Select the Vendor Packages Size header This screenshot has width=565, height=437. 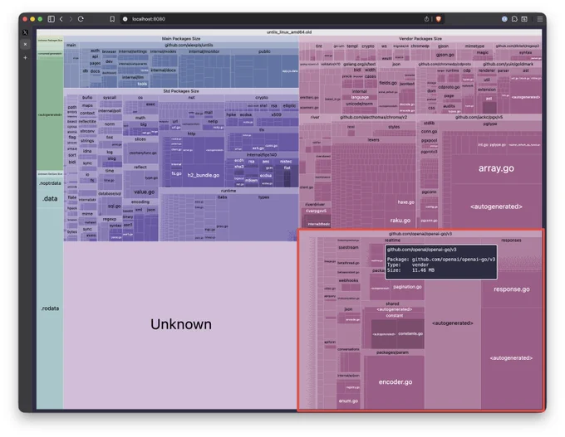click(420, 38)
